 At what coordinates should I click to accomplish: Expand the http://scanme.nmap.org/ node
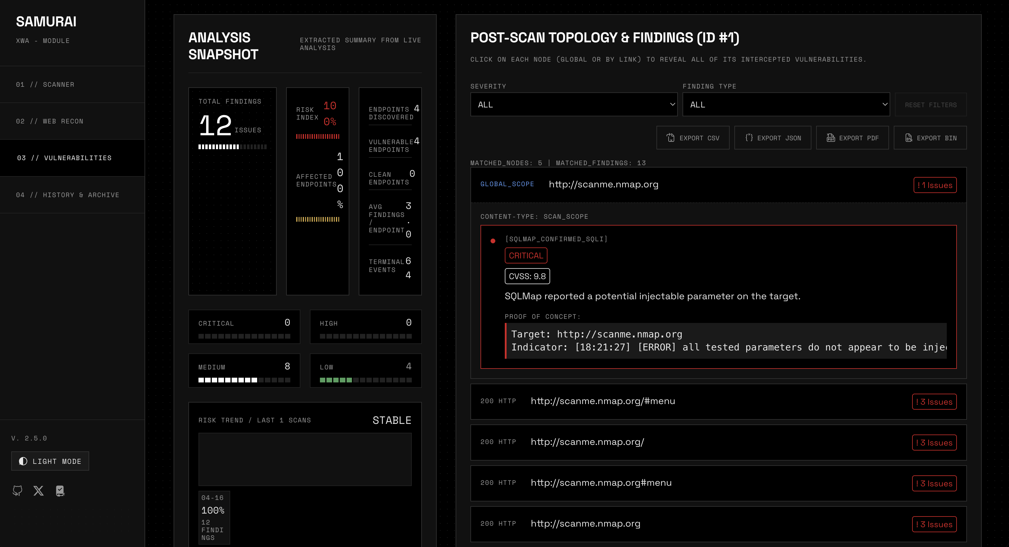tap(718, 442)
